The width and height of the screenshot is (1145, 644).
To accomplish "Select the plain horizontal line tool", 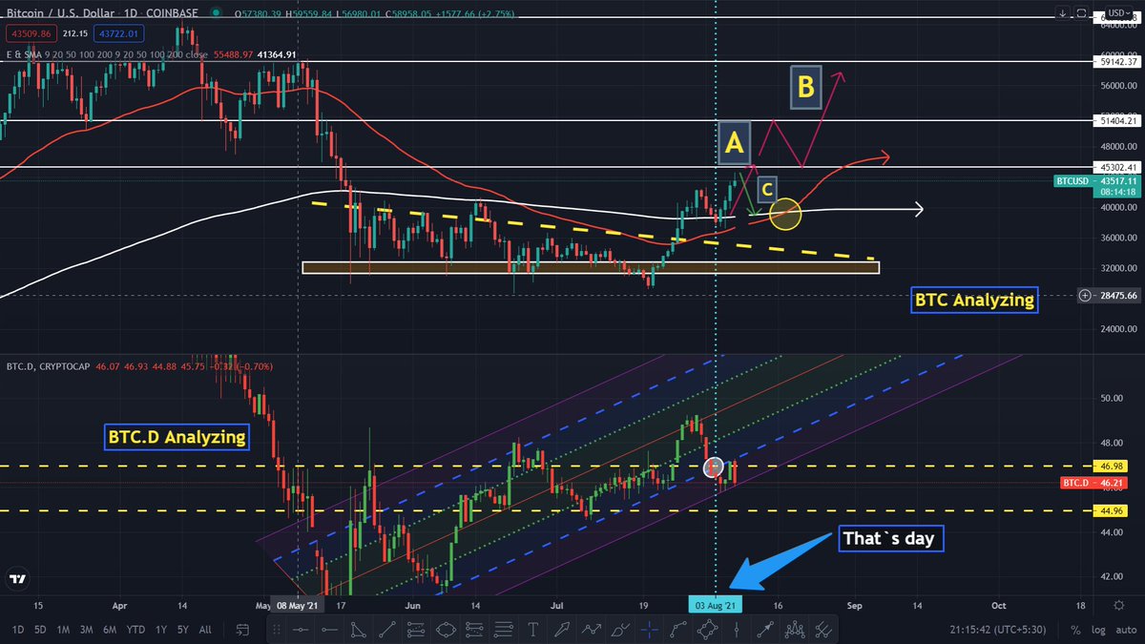I will coord(329,630).
